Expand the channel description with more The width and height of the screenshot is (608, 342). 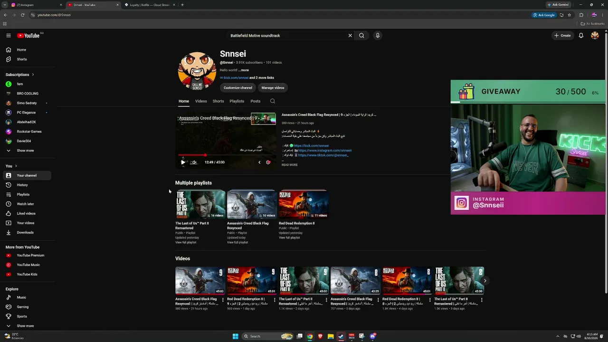[244, 70]
